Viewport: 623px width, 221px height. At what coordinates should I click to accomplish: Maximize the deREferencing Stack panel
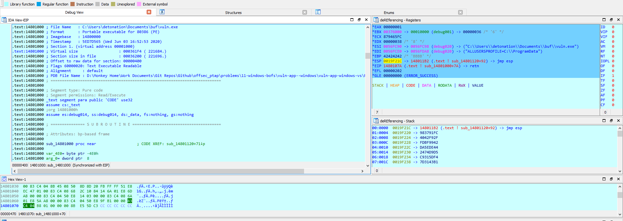[x=604, y=121]
